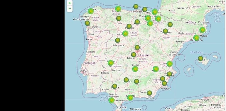Click the Coimbra city label
This screenshot has width=226, height=111.
point(91,52)
